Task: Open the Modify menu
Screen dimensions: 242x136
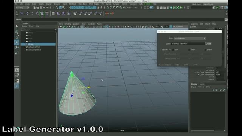Action: click(41, 4)
